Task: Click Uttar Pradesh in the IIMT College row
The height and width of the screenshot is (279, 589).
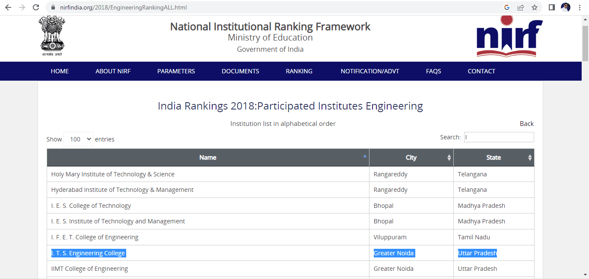Action: (x=478, y=269)
